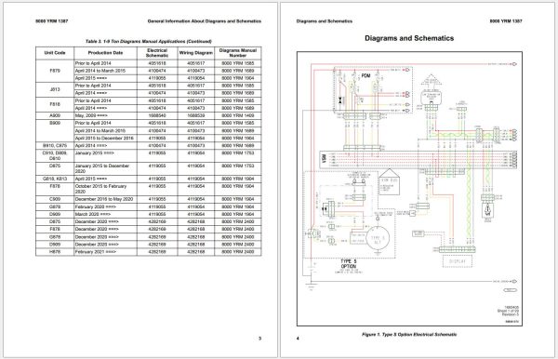Select the 'Production Date' column header
This screenshot has height=359, width=558.
[105, 53]
